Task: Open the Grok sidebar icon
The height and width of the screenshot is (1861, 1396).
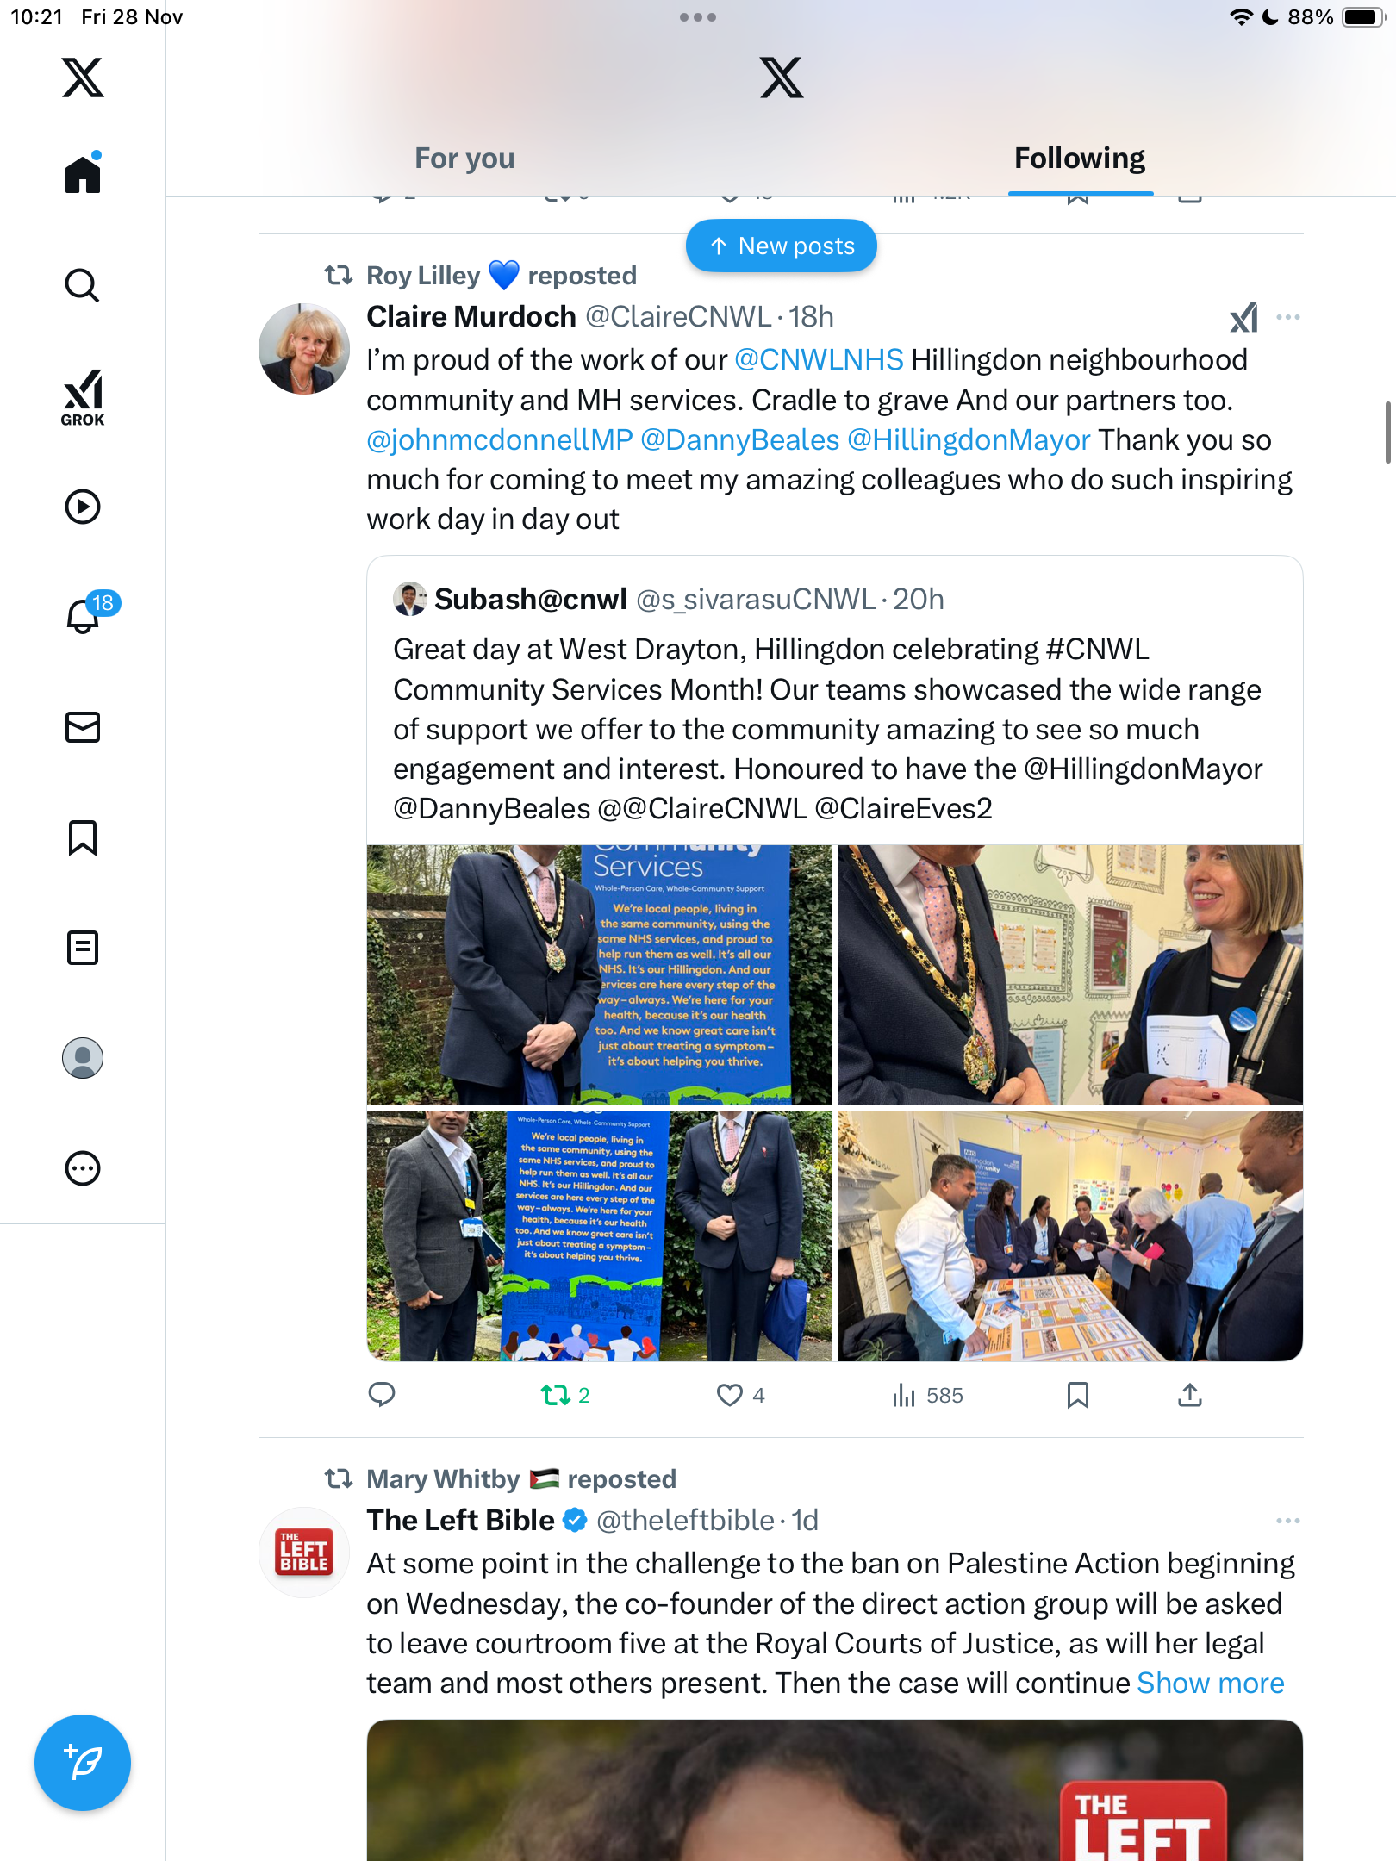Action: (x=83, y=398)
